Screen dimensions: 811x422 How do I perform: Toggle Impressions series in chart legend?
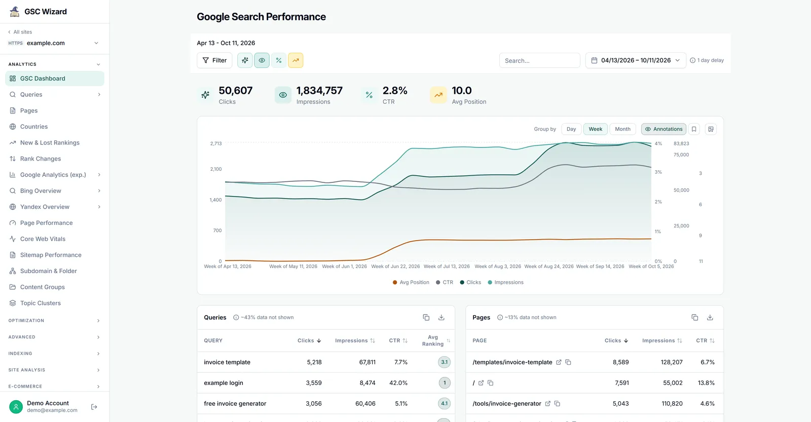click(x=505, y=283)
